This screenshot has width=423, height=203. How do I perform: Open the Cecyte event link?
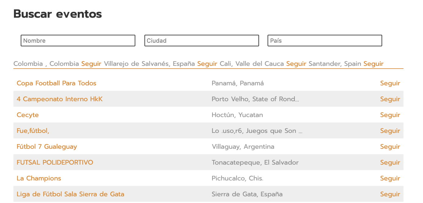[28, 115]
